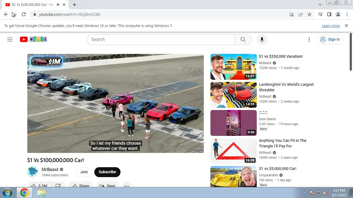Click the share page icon in address bar
Image resolution: width=353 pixels, height=198 pixels.
click(301, 14)
